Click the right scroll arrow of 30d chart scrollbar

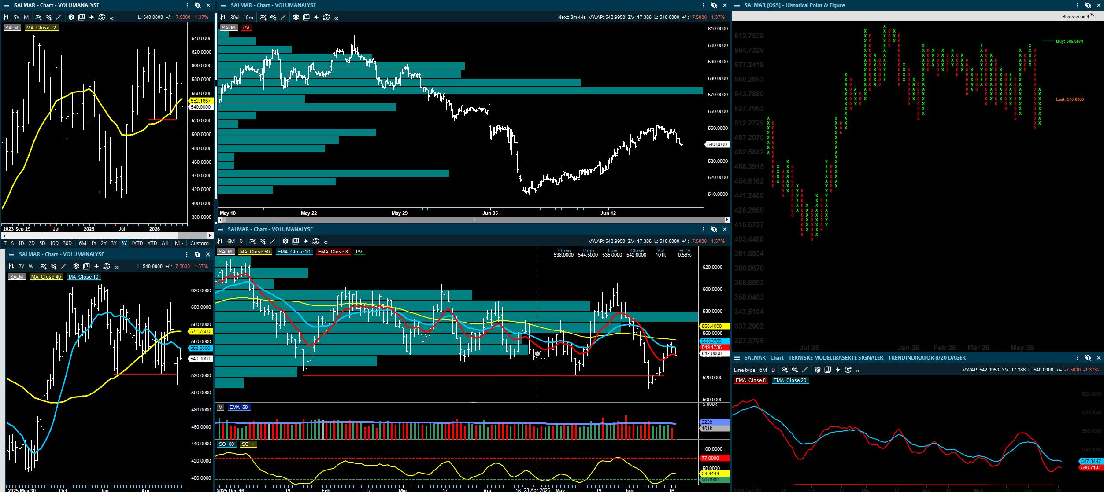click(727, 220)
